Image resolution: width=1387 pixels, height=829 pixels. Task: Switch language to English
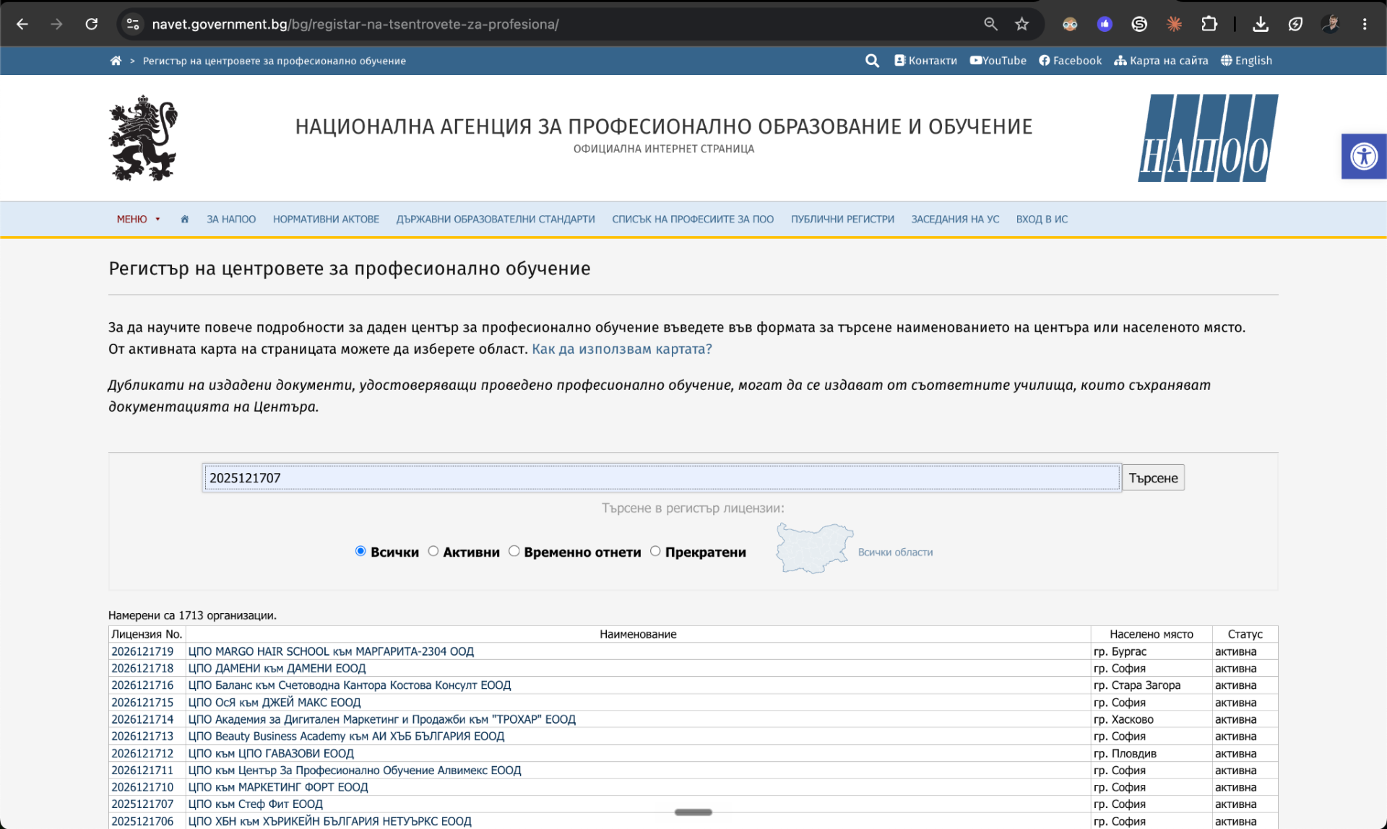tap(1246, 61)
